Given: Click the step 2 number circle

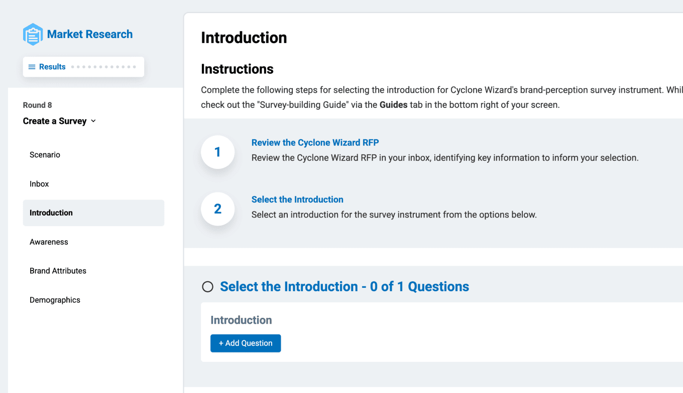Looking at the screenshot, I should (217, 209).
